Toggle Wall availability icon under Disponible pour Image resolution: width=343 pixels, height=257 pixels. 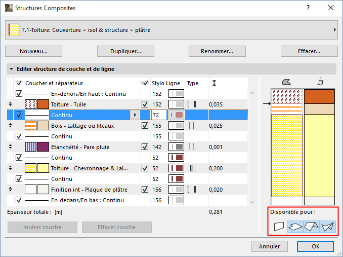279,226
